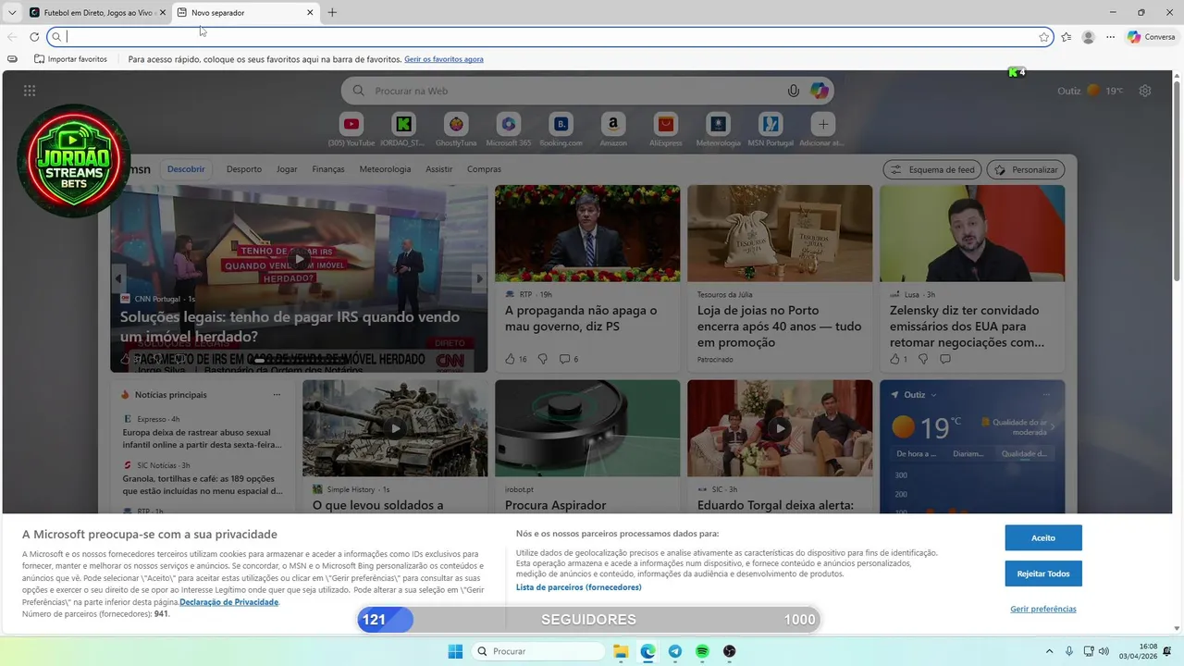Screen dimensions: 1184x666
Task: Open the GhostlyTuna quick link tile
Action: tap(456, 124)
